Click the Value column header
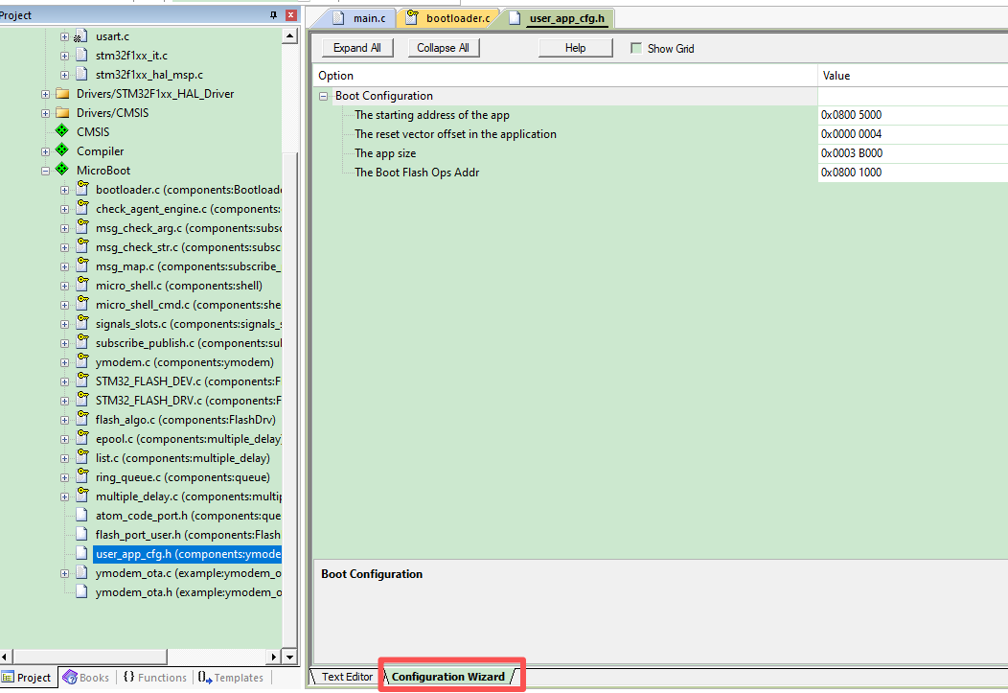 (x=913, y=75)
